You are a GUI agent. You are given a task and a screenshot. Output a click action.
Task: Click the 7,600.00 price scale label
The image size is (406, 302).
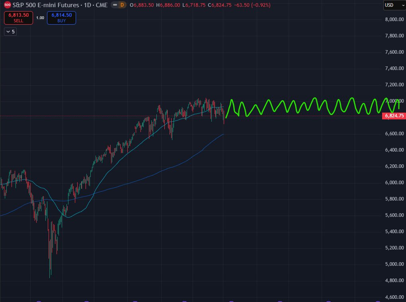click(394, 52)
